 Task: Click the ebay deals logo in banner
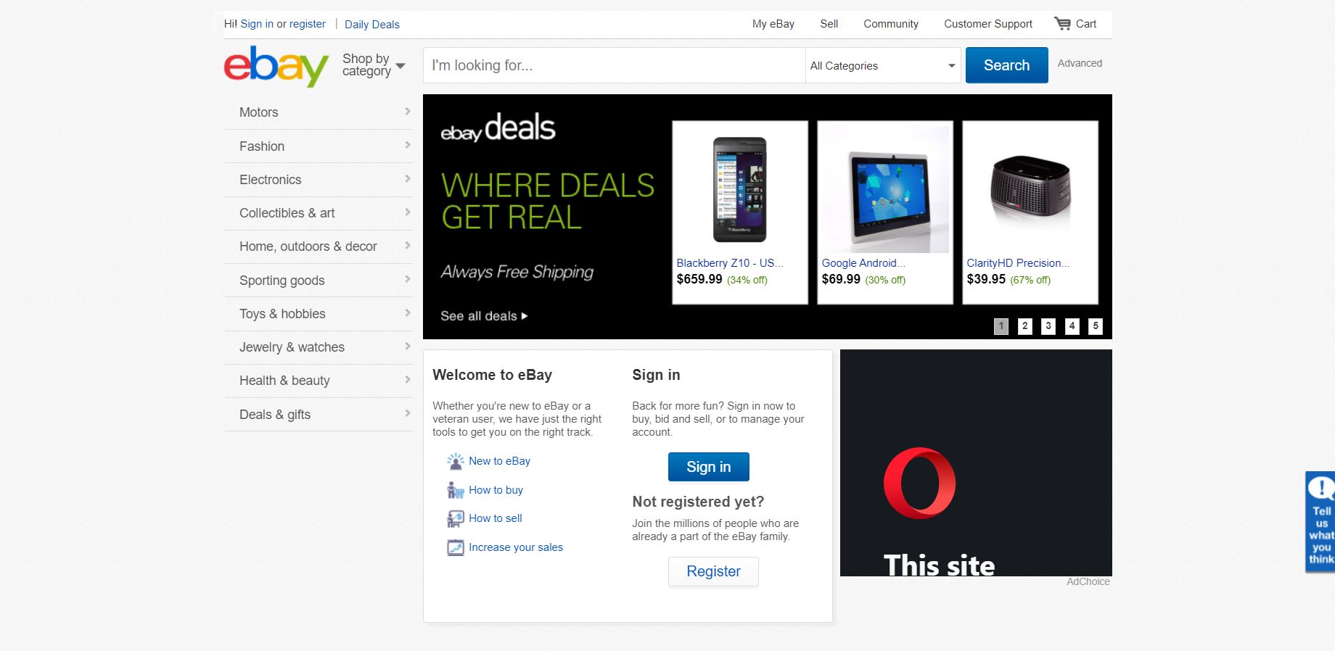(498, 128)
